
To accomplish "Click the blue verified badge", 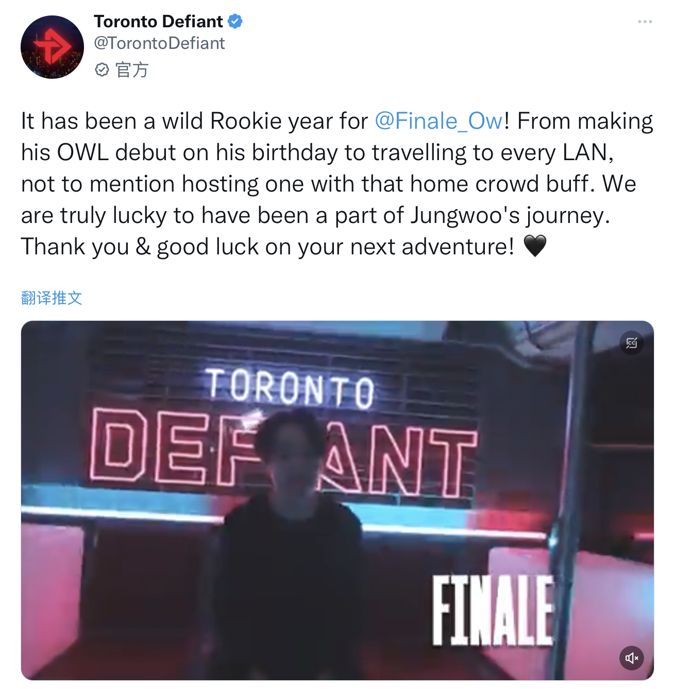I will coord(235,22).
